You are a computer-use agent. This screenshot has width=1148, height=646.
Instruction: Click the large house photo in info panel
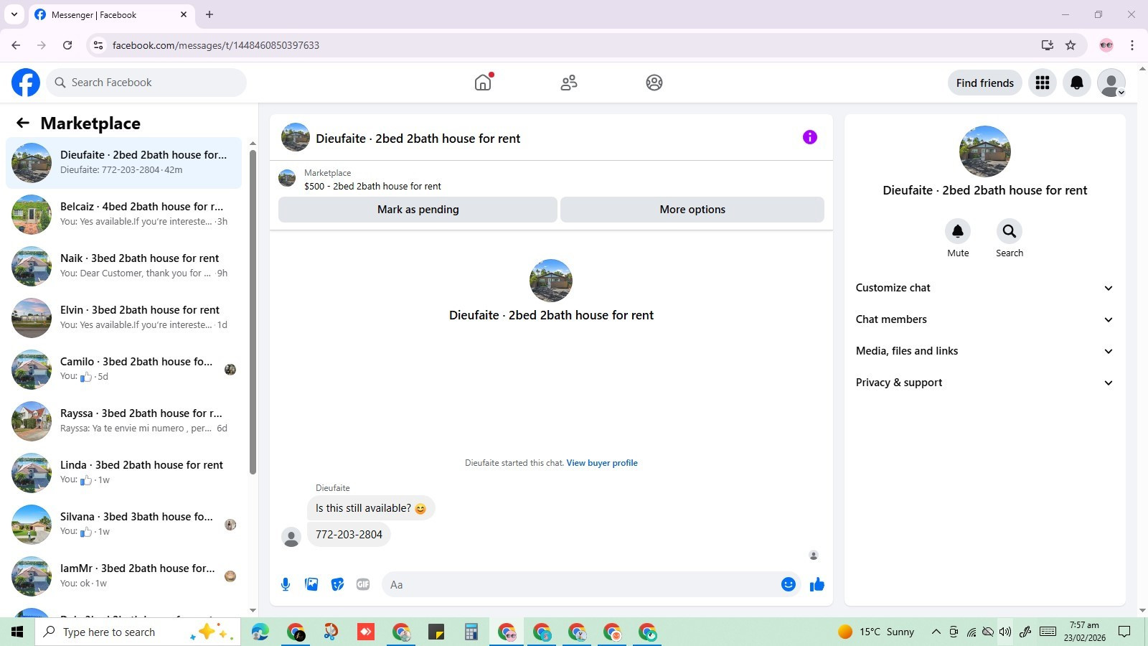pyautogui.click(x=985, y=151)
